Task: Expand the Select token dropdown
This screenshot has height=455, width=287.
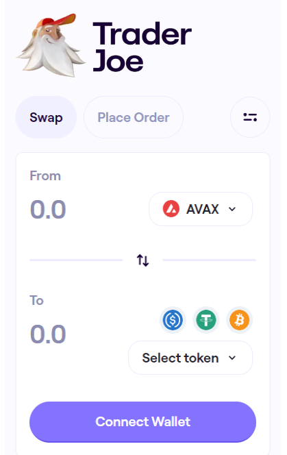Action: point(190,358)
